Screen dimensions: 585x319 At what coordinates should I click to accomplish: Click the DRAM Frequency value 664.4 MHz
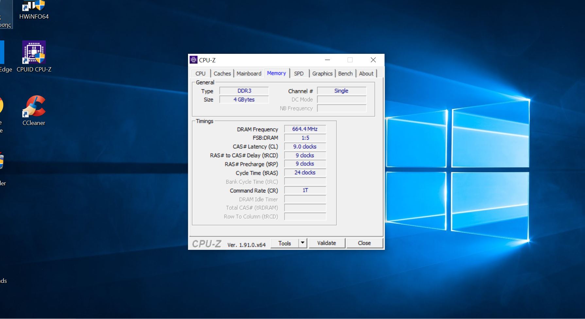pyautogui.click(x=305, y=129)
